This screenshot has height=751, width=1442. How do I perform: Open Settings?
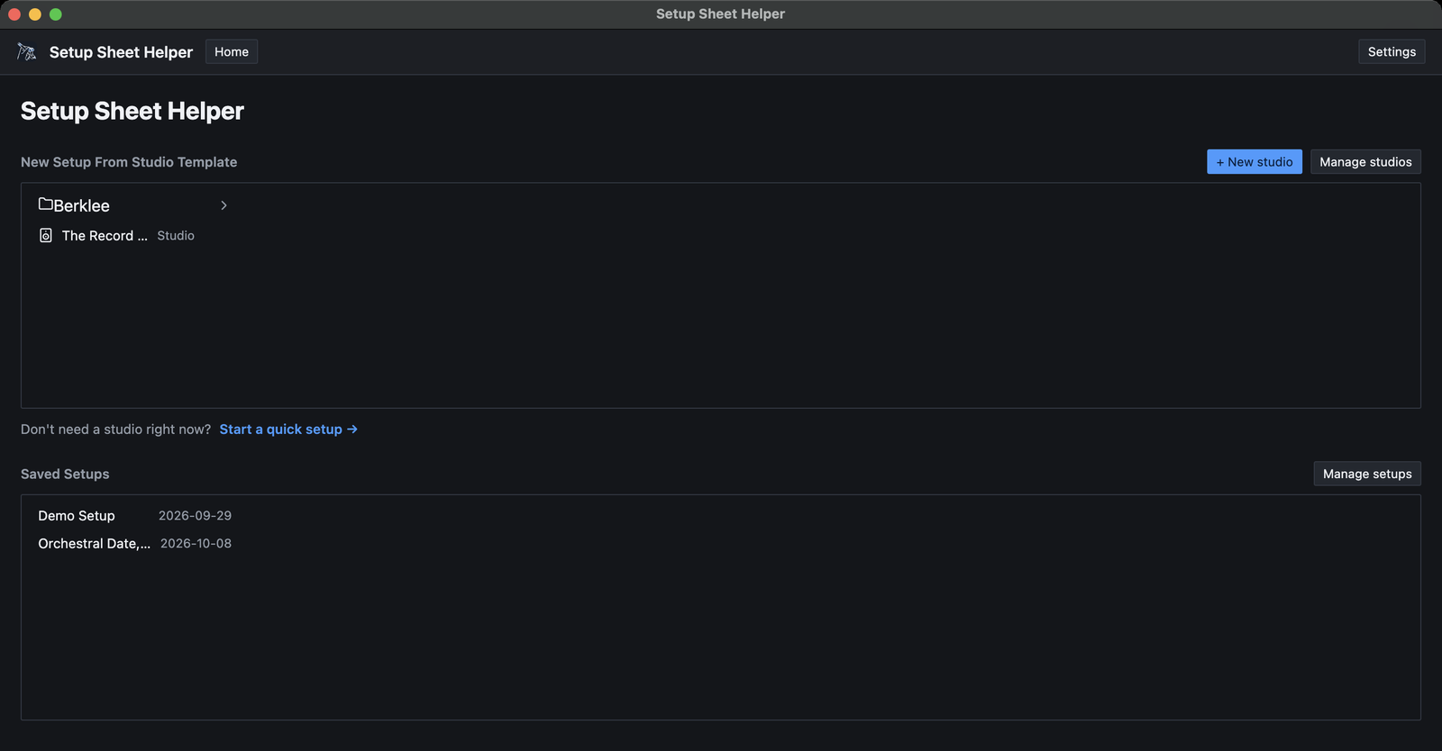tap(1392, 52)
